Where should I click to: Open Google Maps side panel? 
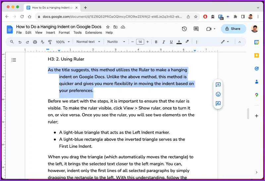coord(256,95)
